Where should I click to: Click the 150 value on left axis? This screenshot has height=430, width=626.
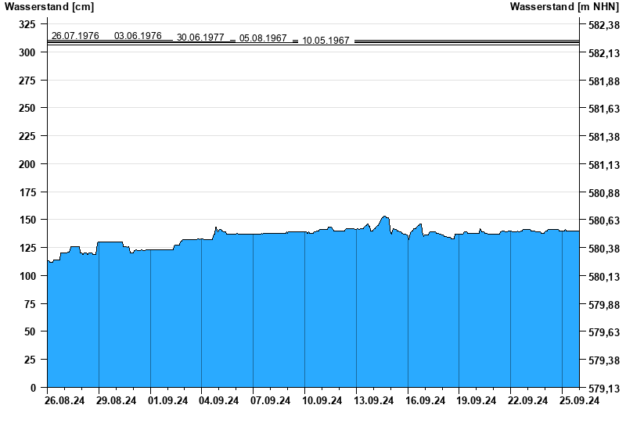coord(27,220)
